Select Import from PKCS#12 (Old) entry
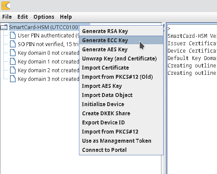The width and height of the screenshot is (217, 174). pos(121,77)
